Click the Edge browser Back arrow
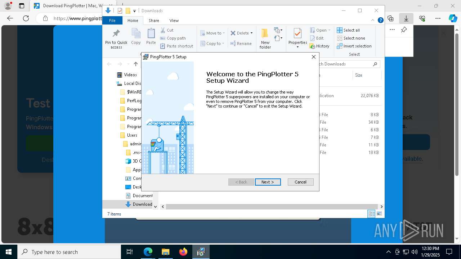Image resolution: width=461 pixels, height=259 pixels. pos(10,18)
